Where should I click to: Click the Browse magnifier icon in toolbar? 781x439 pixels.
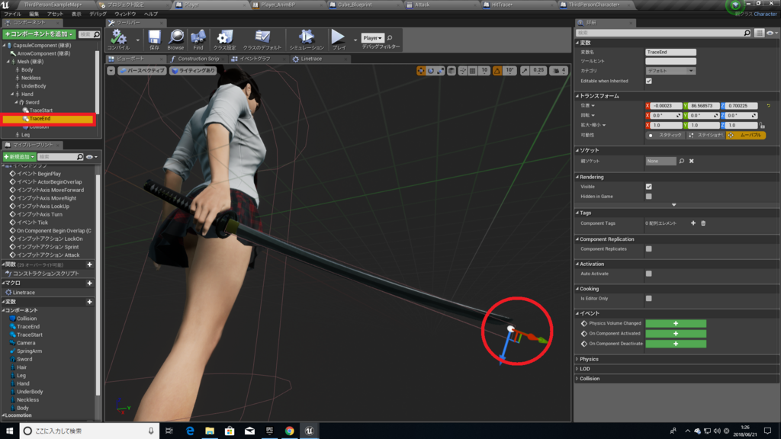[x=176, y=38]
